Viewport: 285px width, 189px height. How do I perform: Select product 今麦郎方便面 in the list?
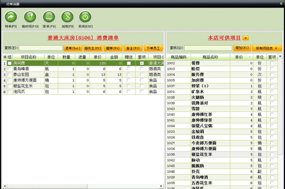point(222,143)
